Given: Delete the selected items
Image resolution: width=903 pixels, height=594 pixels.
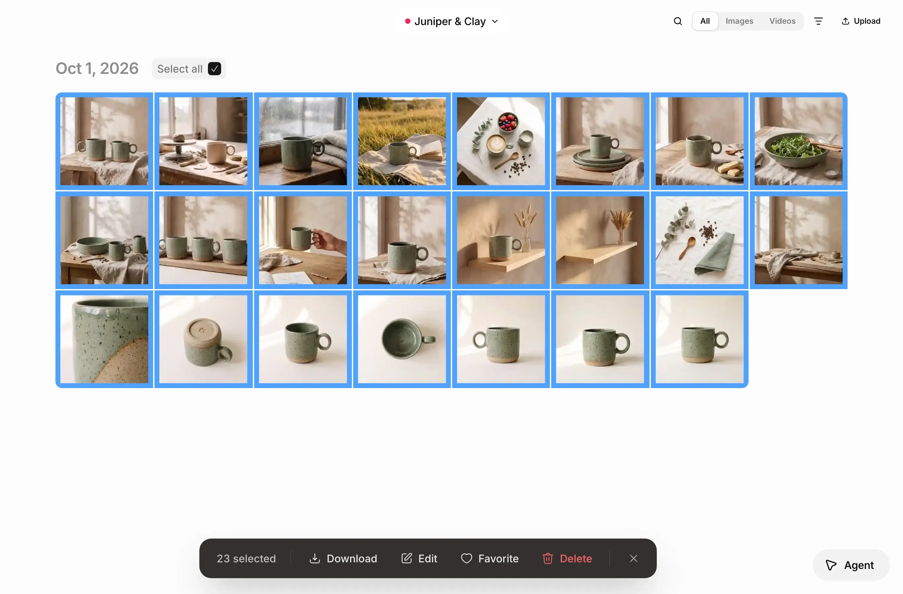Looking at the screenshot, I should 567,558.
